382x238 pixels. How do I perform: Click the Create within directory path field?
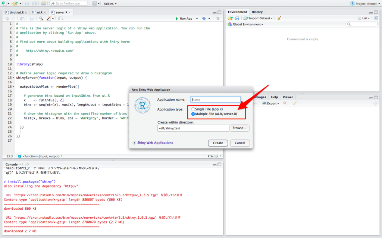[193, 128]
